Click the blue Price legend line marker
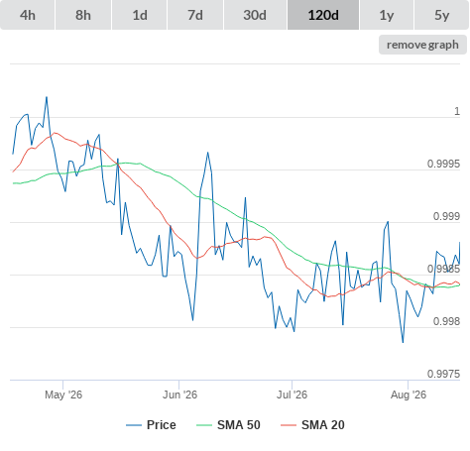470x451 pixels. point(134,425)
